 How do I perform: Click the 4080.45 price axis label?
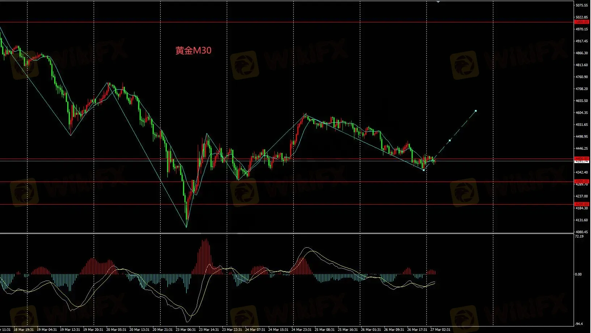point(582,232)
